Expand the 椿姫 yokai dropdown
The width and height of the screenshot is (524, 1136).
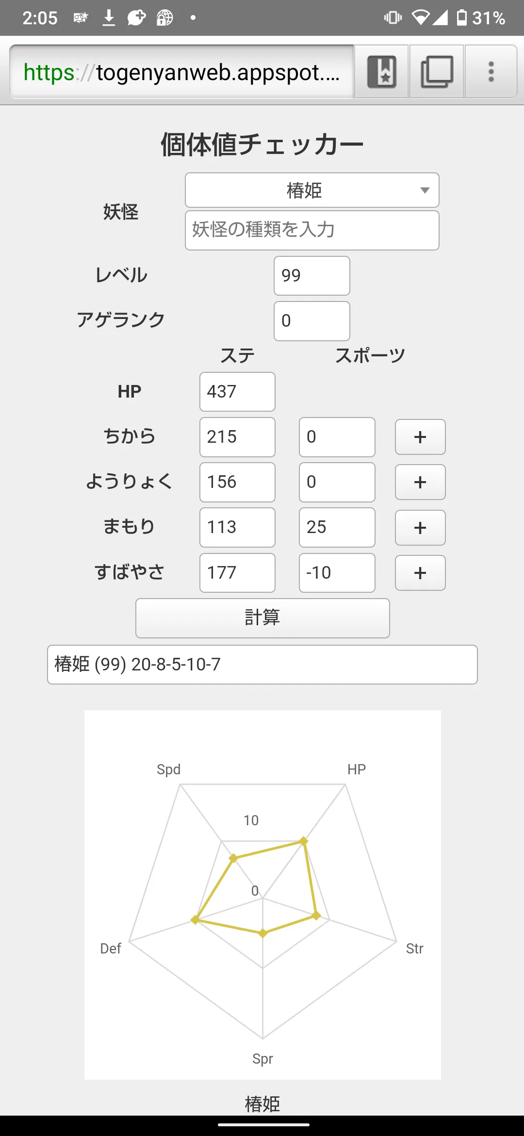[312, 190]
